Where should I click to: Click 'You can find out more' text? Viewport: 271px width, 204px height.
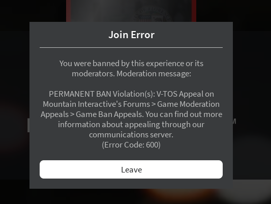pos(184,114)
